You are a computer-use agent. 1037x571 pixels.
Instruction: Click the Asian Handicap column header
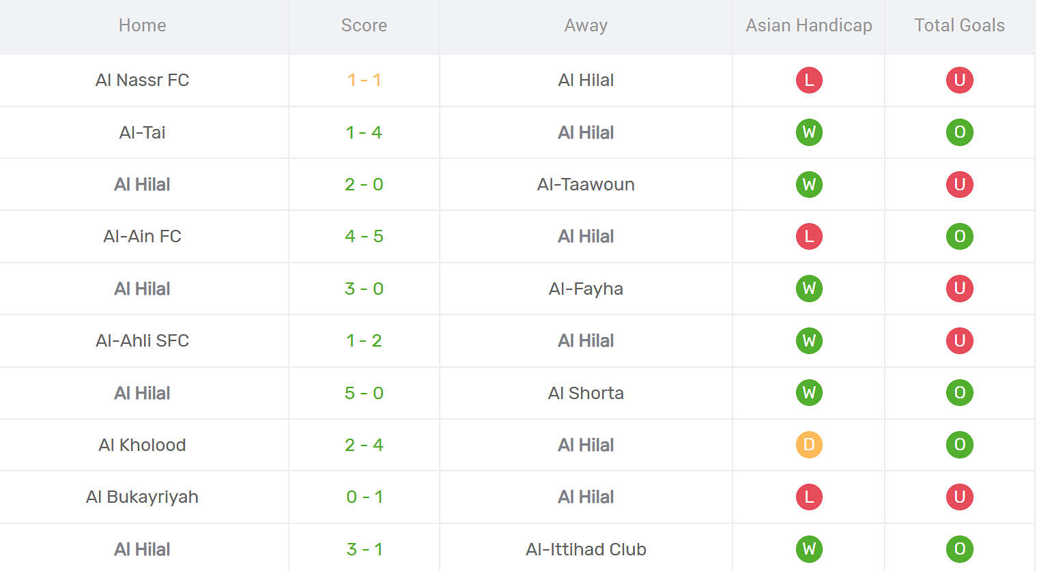pos(809,26)
